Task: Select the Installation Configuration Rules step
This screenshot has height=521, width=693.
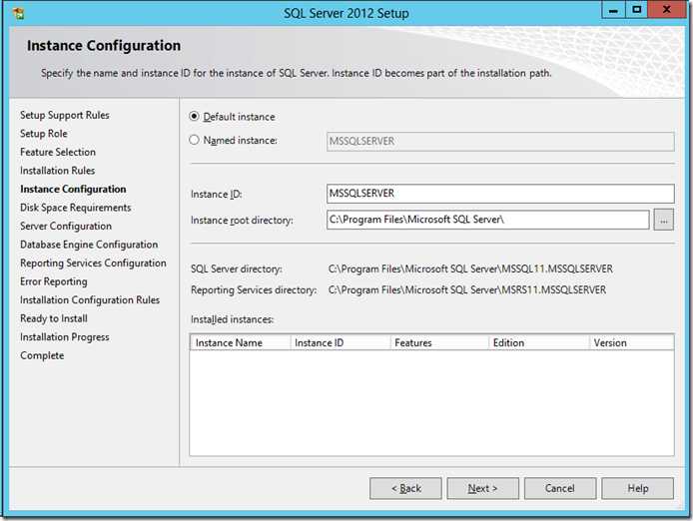Action: [x=90, y=300]
